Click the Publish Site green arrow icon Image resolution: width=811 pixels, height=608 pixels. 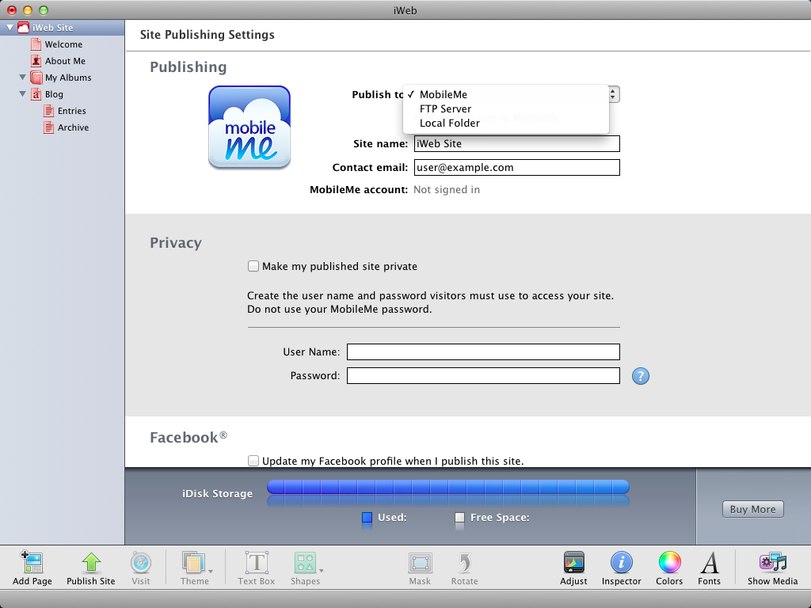91,562
